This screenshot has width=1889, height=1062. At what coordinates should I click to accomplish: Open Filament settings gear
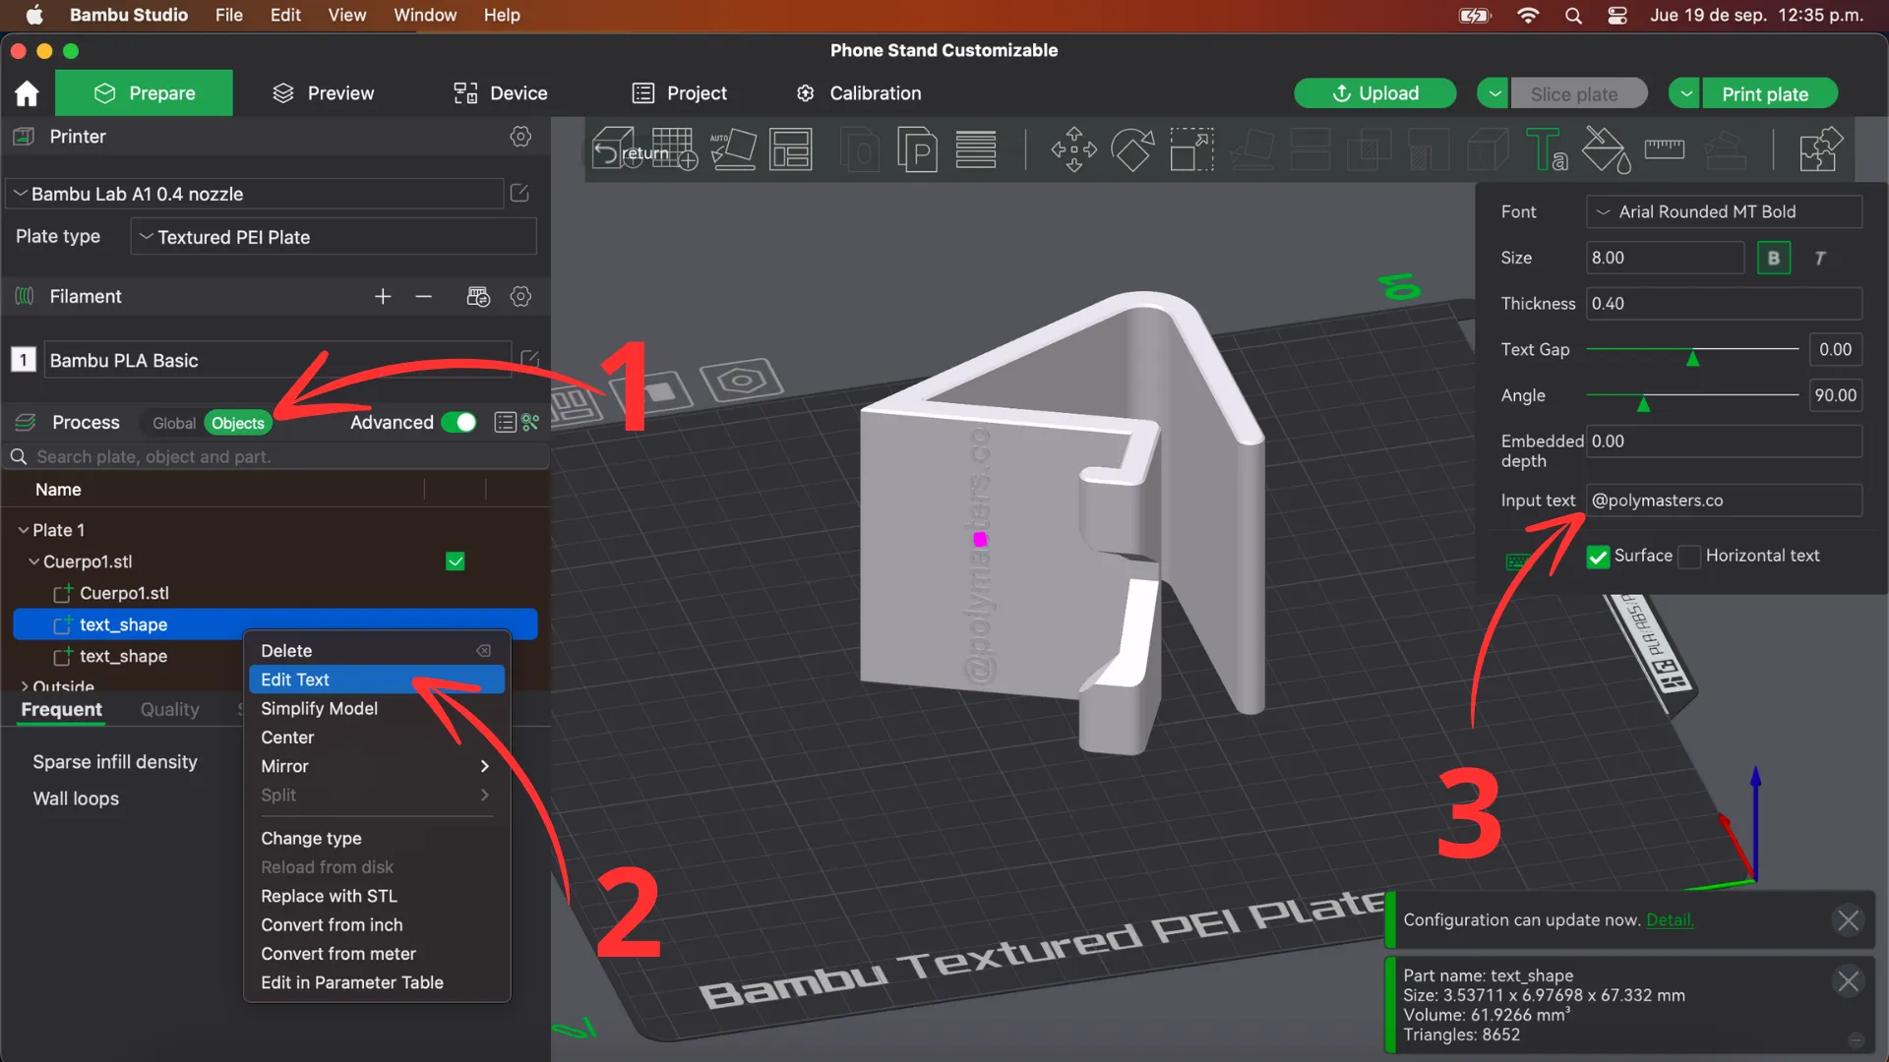click(520, 296)
